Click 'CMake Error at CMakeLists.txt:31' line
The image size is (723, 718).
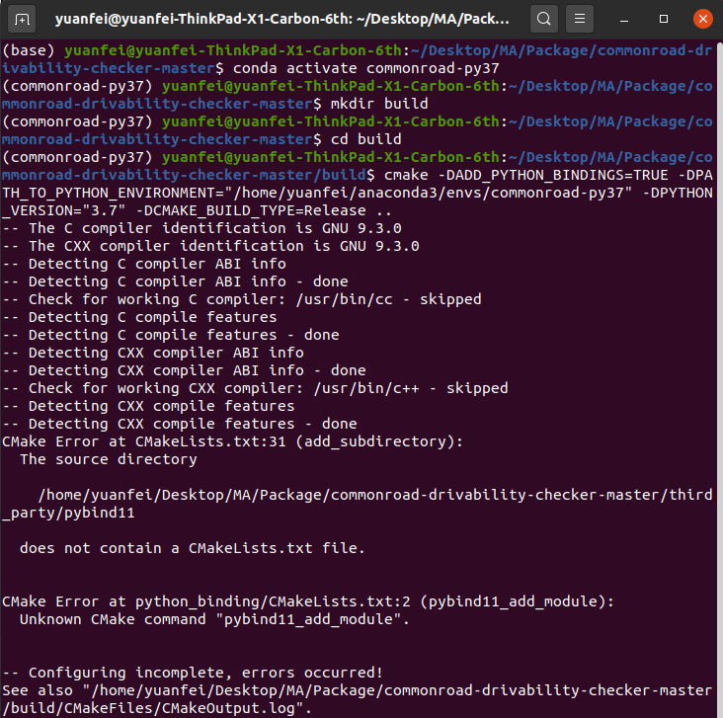tap(232, 440)
